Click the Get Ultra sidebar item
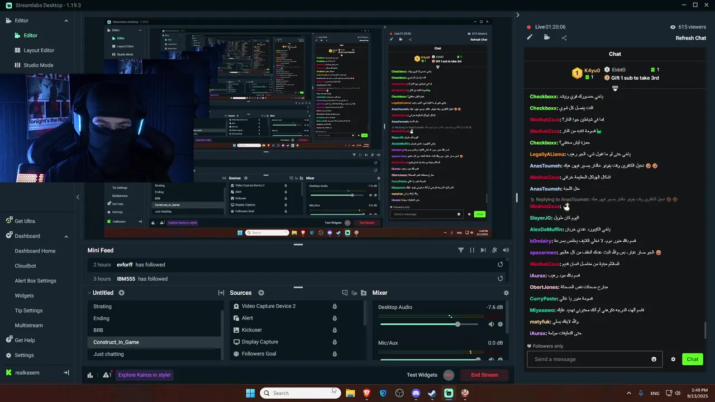The height and width of the screenshot is (402, 715). (25, 221)
